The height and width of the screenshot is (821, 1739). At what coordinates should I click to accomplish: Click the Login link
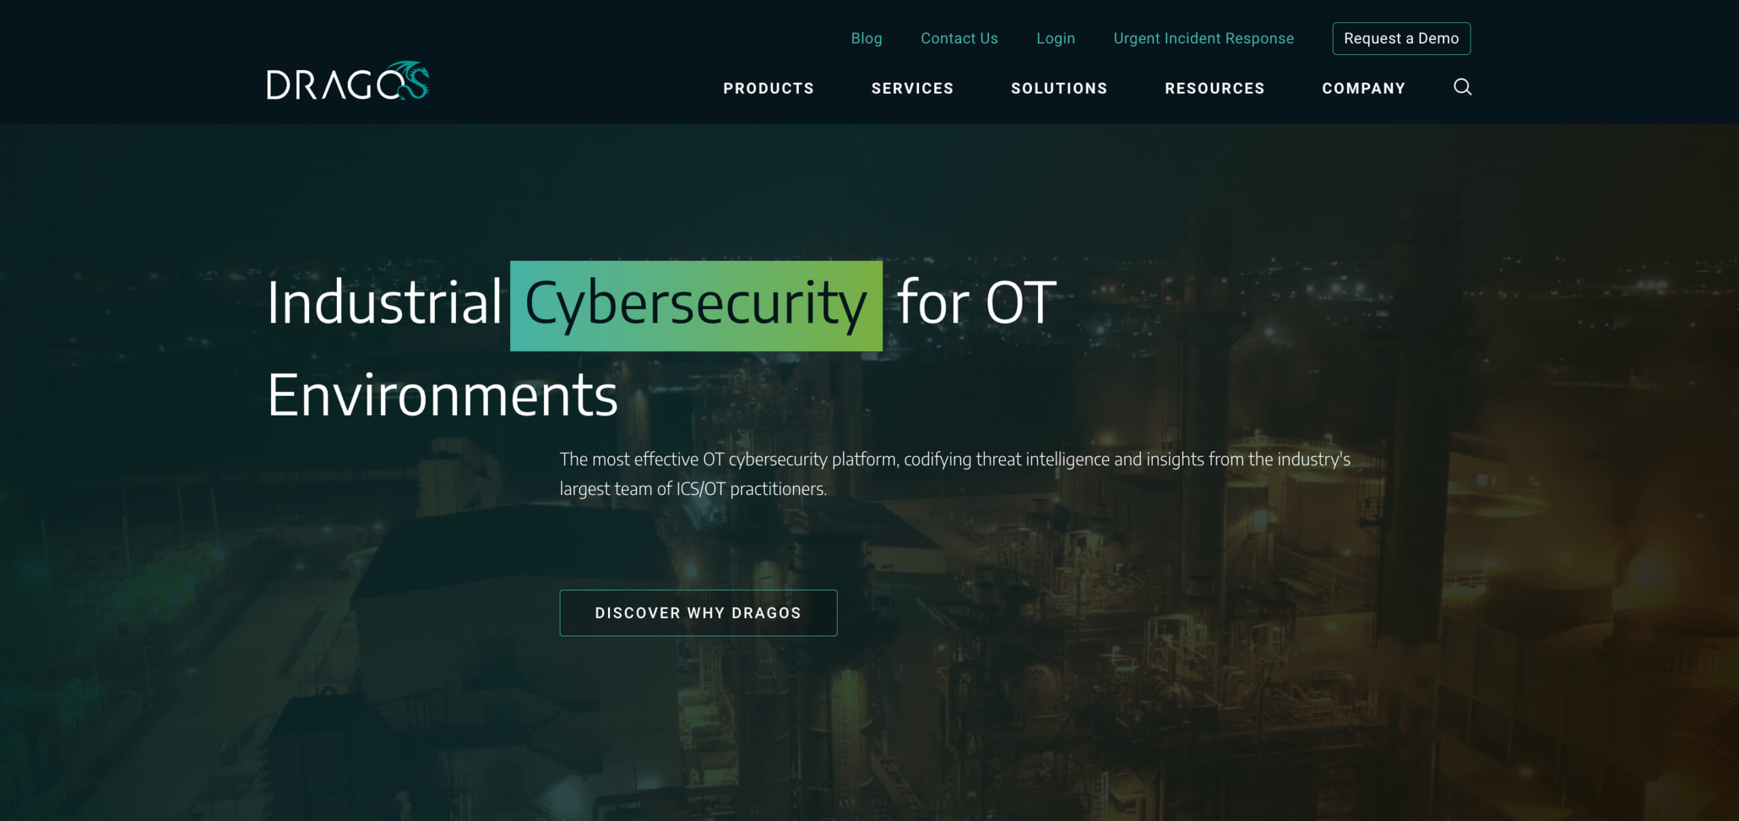click(1055, 39)
